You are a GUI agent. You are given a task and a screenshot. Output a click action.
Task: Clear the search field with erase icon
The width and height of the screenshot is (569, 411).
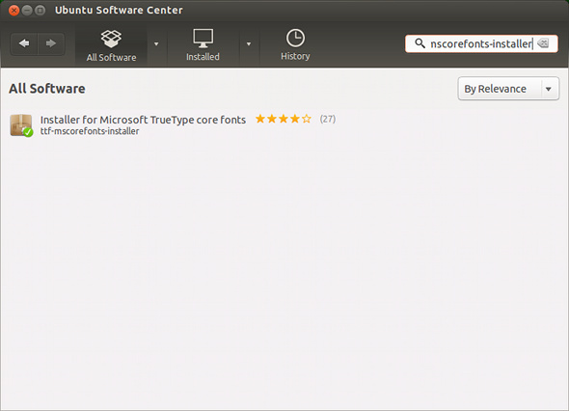543,43
